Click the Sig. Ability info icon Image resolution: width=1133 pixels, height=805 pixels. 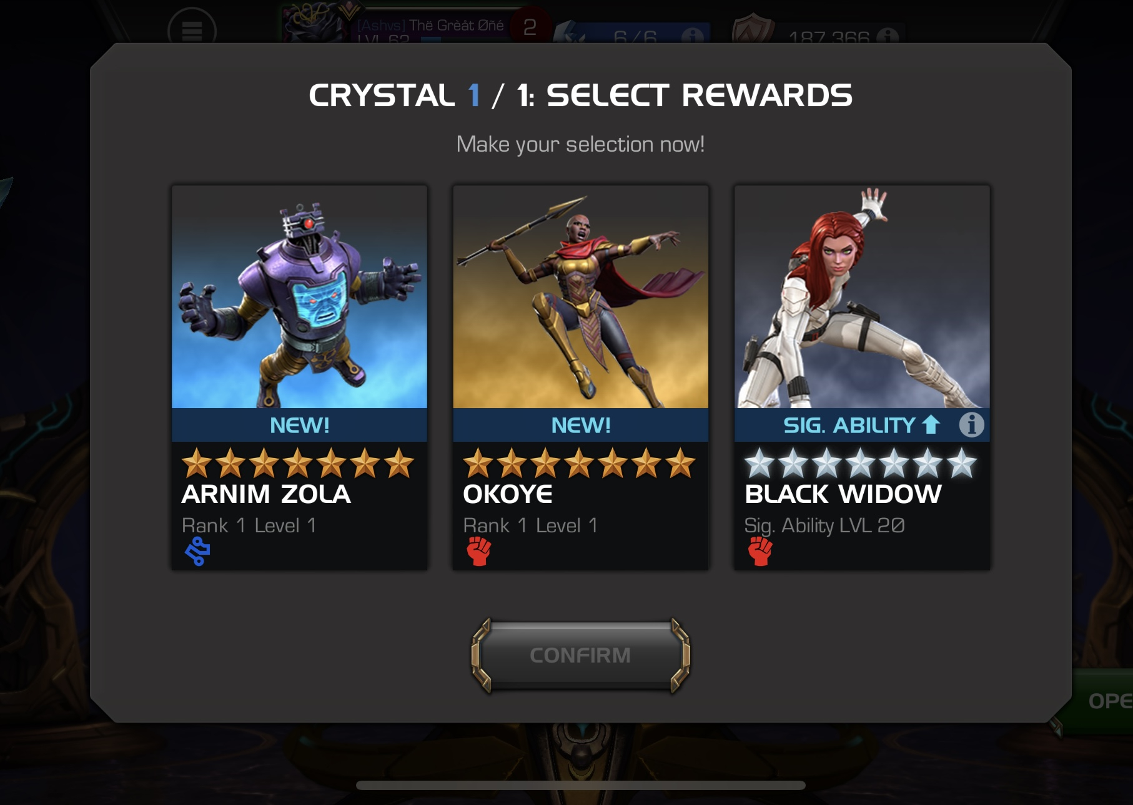(x=971, y=425)
